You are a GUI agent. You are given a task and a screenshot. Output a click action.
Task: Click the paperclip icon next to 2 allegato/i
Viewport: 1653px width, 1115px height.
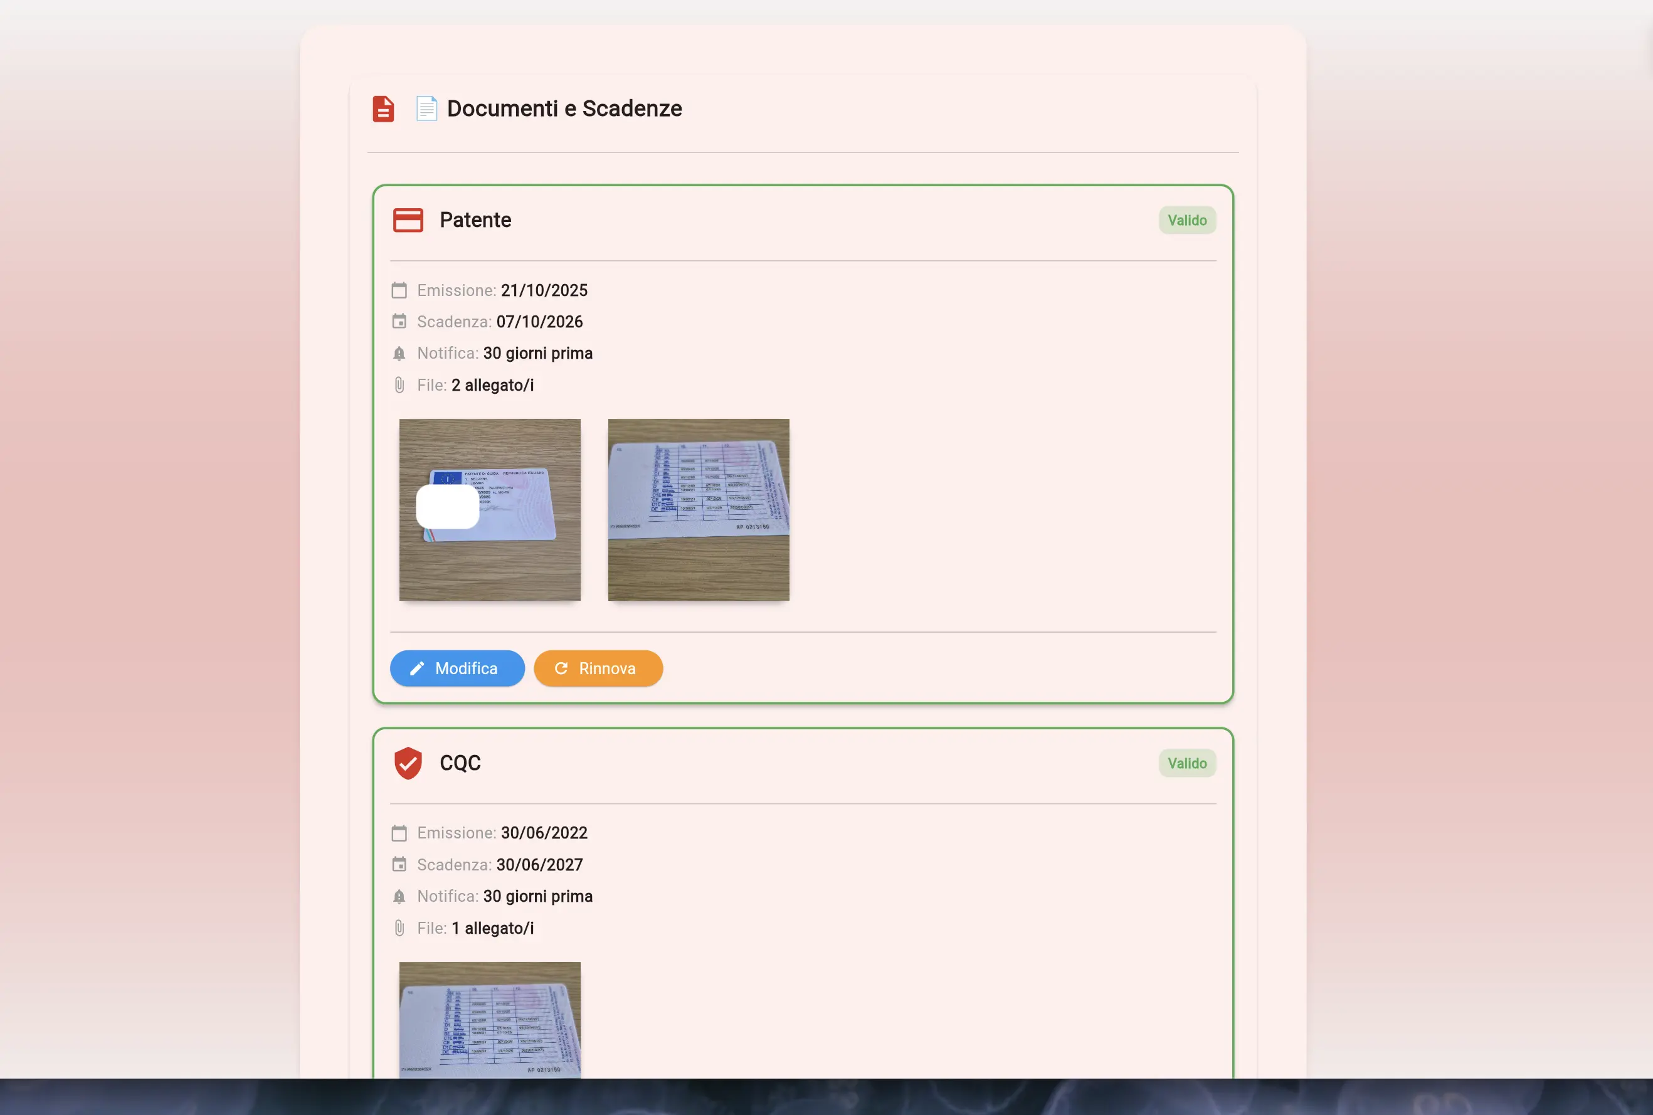point(399,384)
